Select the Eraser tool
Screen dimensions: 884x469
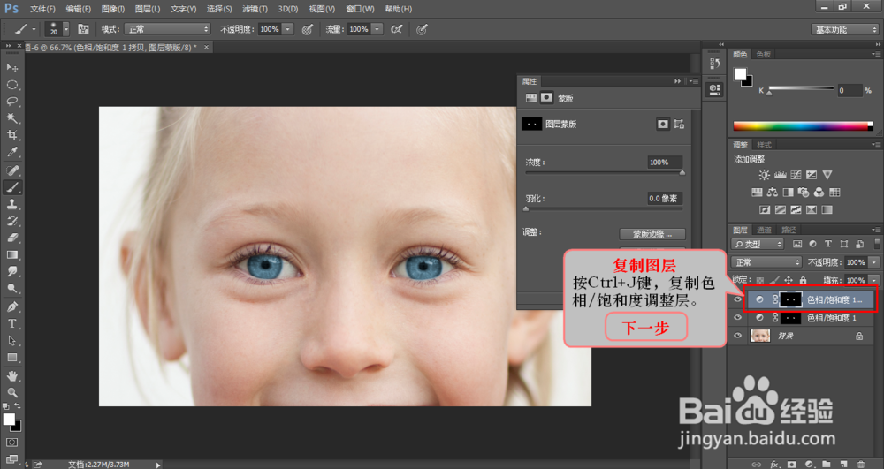(x=11, y=238)
